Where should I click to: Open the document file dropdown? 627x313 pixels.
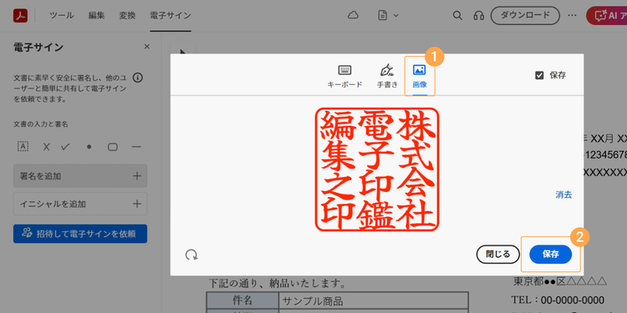coord(388,16)
